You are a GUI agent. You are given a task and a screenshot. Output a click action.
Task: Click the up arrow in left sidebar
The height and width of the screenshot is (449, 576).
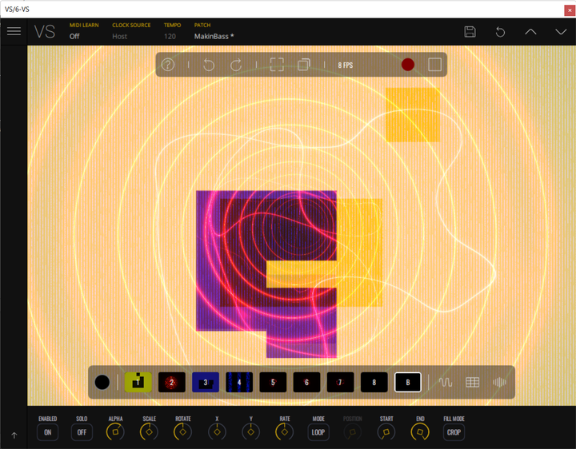pyautogui.click(x=14, y=435)
